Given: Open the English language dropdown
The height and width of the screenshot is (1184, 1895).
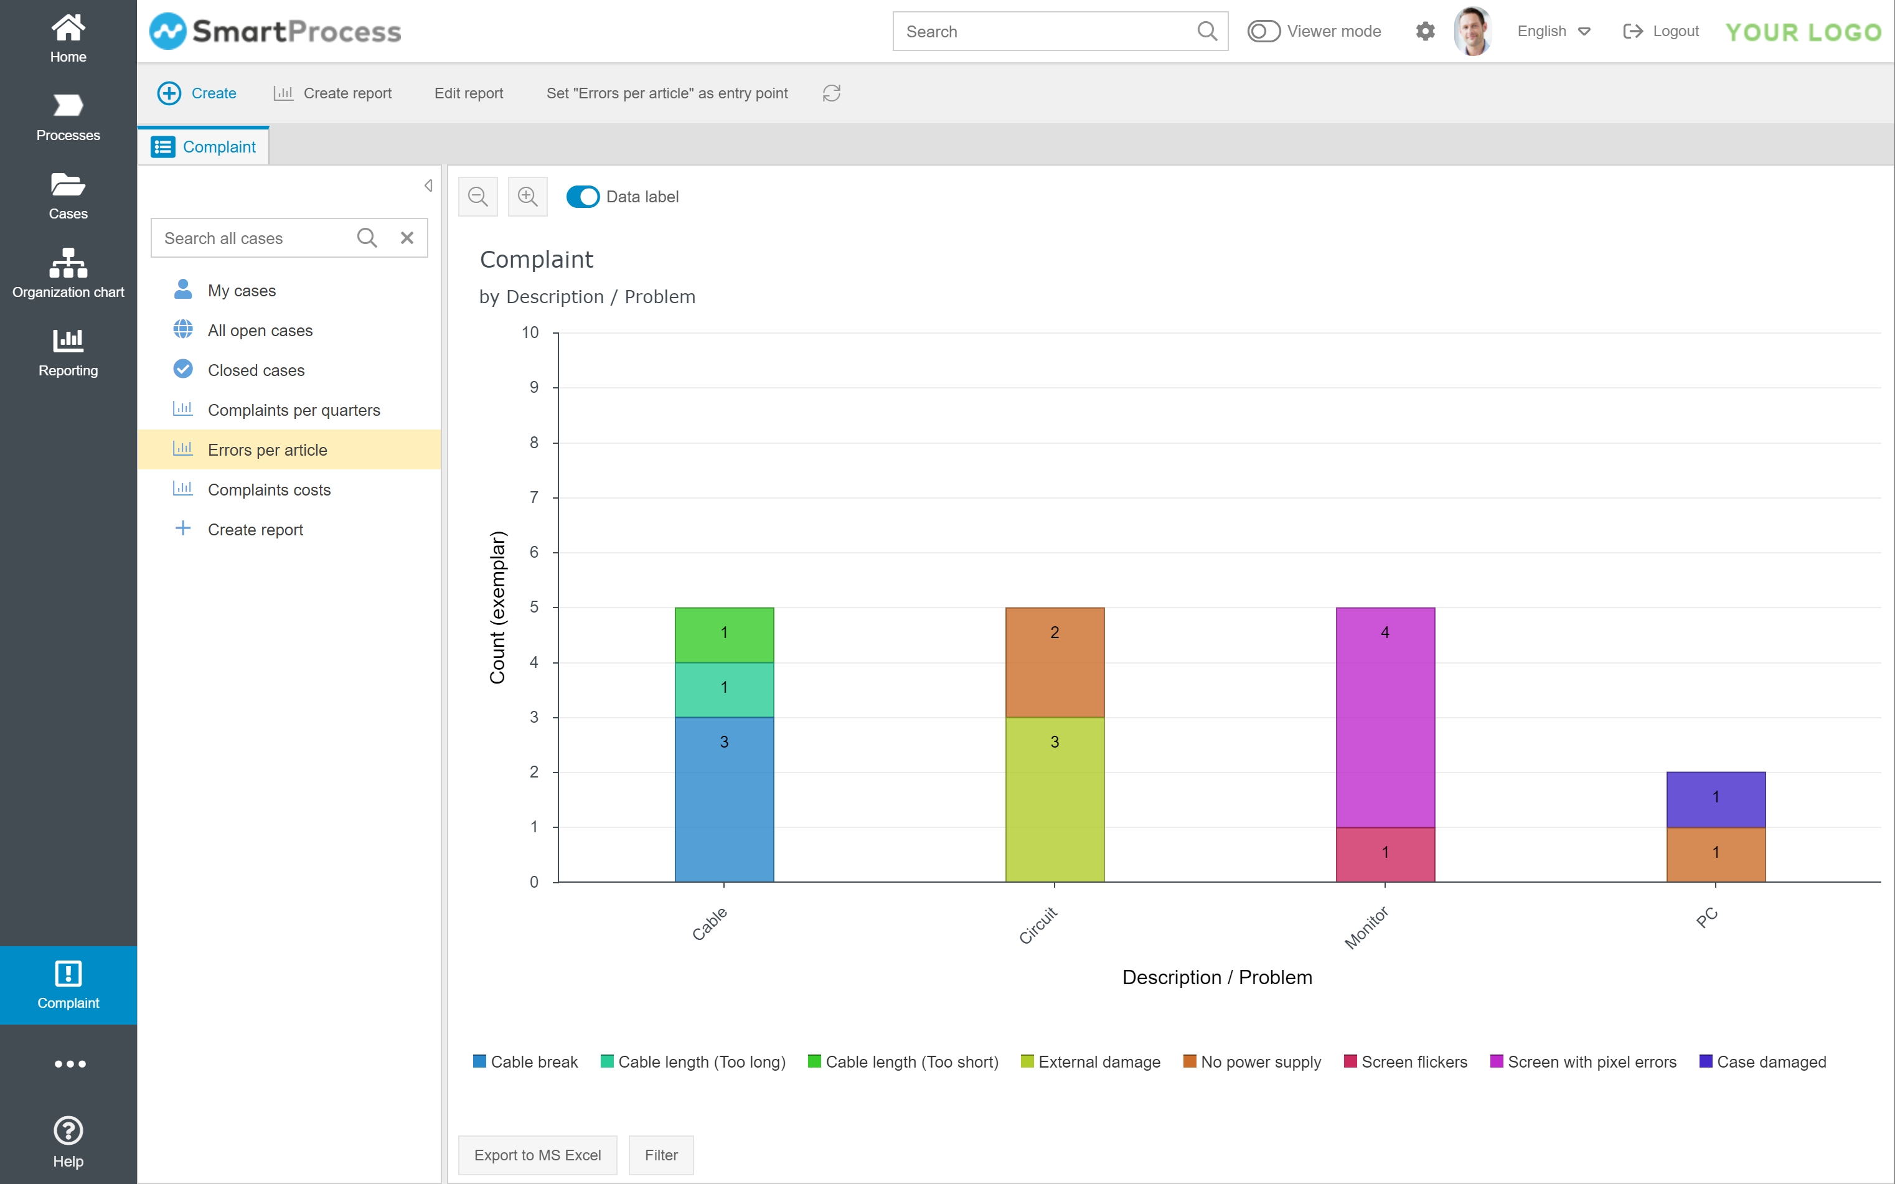Looking at the screenshot, I should click(1554, 31).
